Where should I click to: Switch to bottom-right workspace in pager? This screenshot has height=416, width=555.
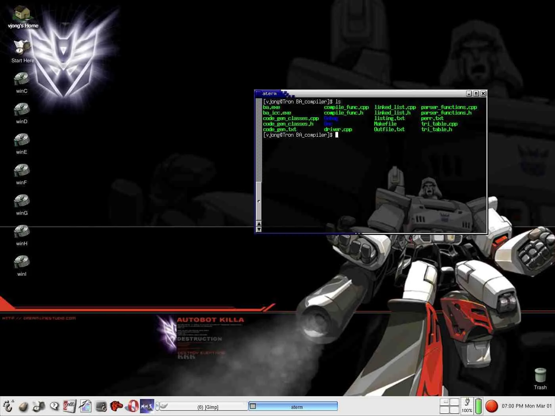point(454,410)
